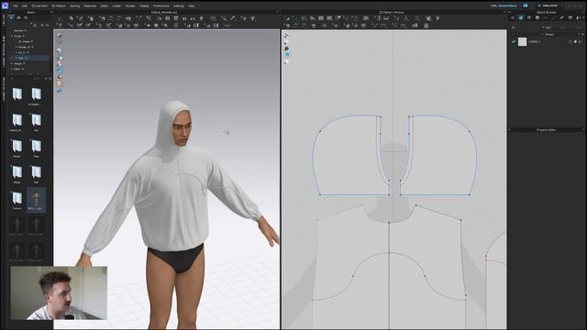The height and width of the screenshot is (330, 587).
Task: Click the first tool in 2D Pattern toolbar
Action: point(287,18)
